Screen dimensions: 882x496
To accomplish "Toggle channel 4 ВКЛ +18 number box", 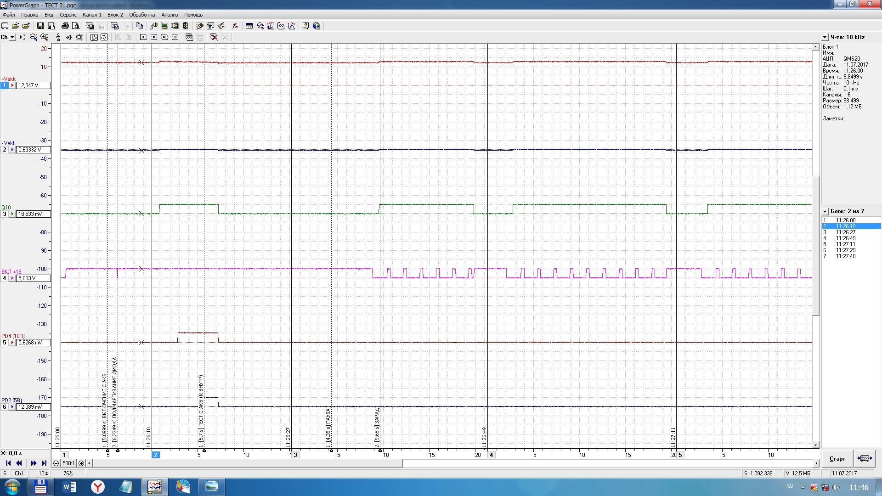I will click(x=5, y=278).
